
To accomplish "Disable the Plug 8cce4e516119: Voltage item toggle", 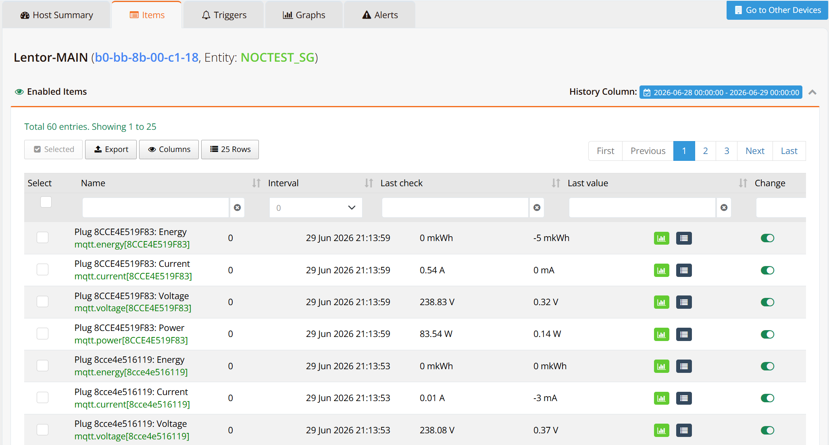I will click(767, 430).
